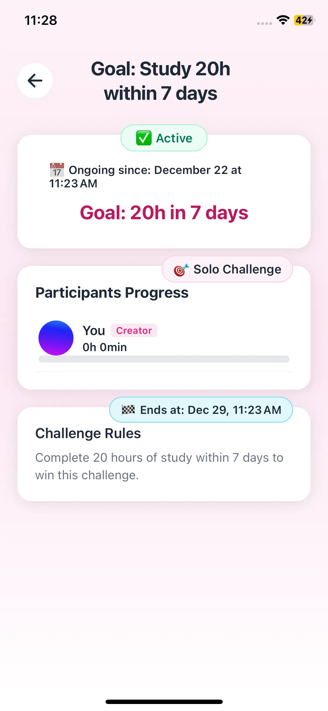
Task: Click the dart target Solo Challenge icon
Action: 181,269
